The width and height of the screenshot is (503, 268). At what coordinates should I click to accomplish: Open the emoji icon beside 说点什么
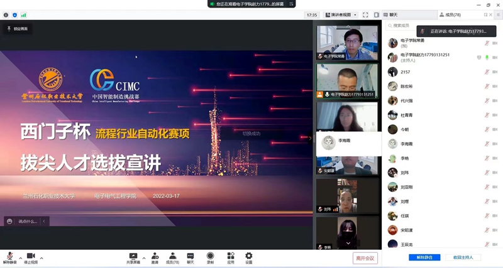[9, 222]
